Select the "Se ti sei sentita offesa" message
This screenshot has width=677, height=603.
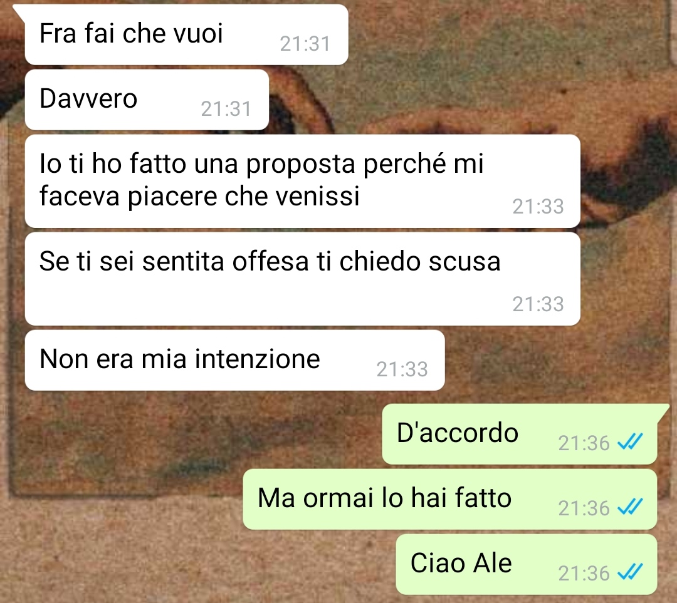click(302, 279)
